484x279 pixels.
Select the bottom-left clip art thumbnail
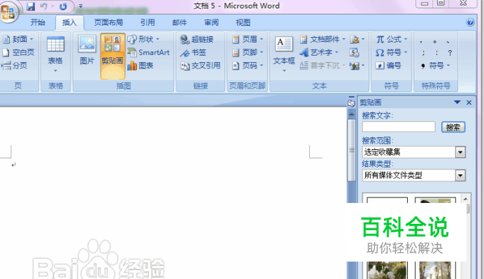pos(387,271)
